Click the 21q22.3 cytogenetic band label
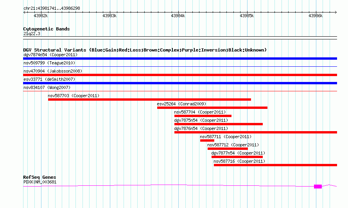The width and height of the screenshot is (348, 208). (x=32, y=34)
